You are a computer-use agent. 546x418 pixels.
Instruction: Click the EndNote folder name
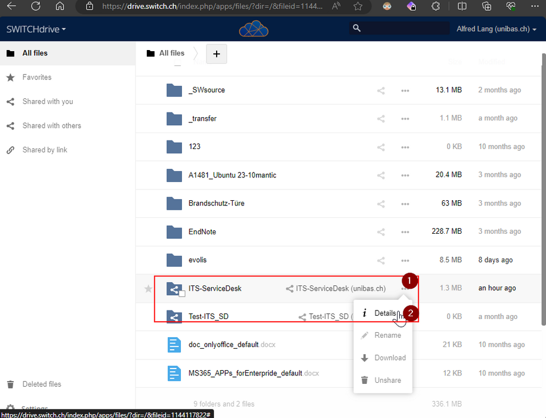pyautogui.click(x=202, y=232)
